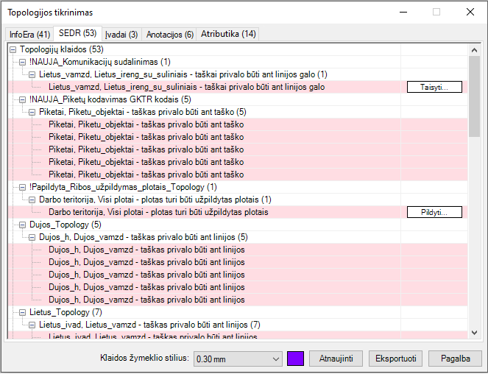The height and width of the screenshot is (374, 488).
Task: Select the Dujos_Topology (5) label
Action: click(66, 225)
